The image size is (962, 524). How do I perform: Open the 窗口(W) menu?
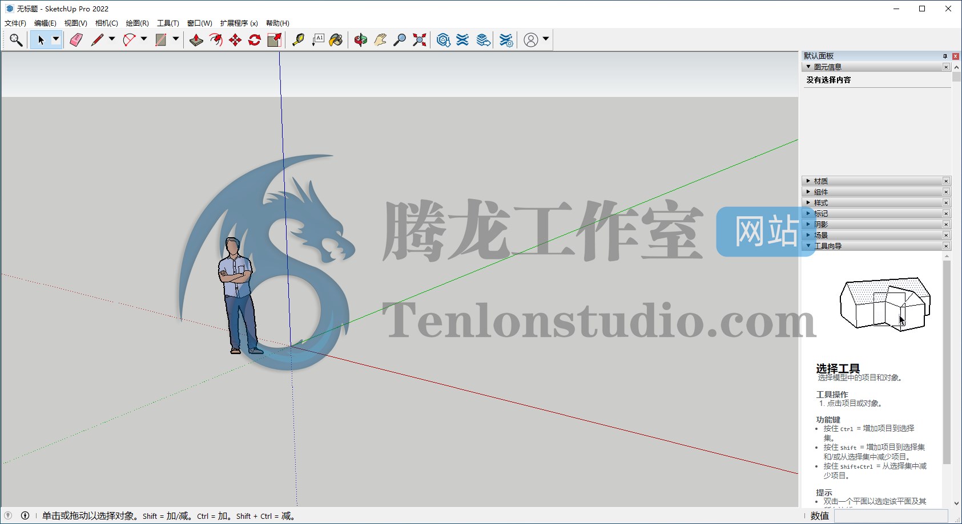tap(199, 23)
